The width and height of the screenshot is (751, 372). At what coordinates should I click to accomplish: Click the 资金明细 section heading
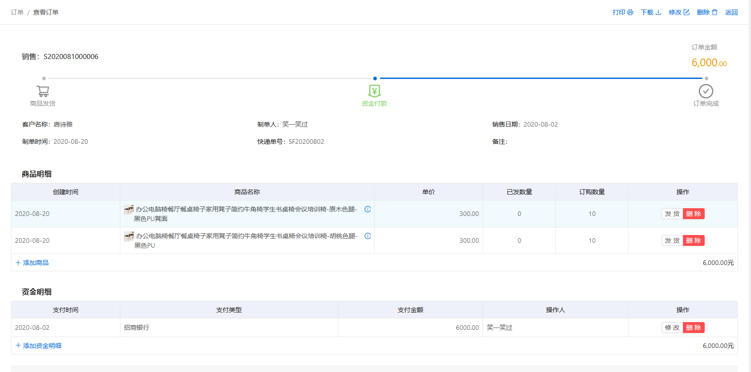tap(37, 292)
